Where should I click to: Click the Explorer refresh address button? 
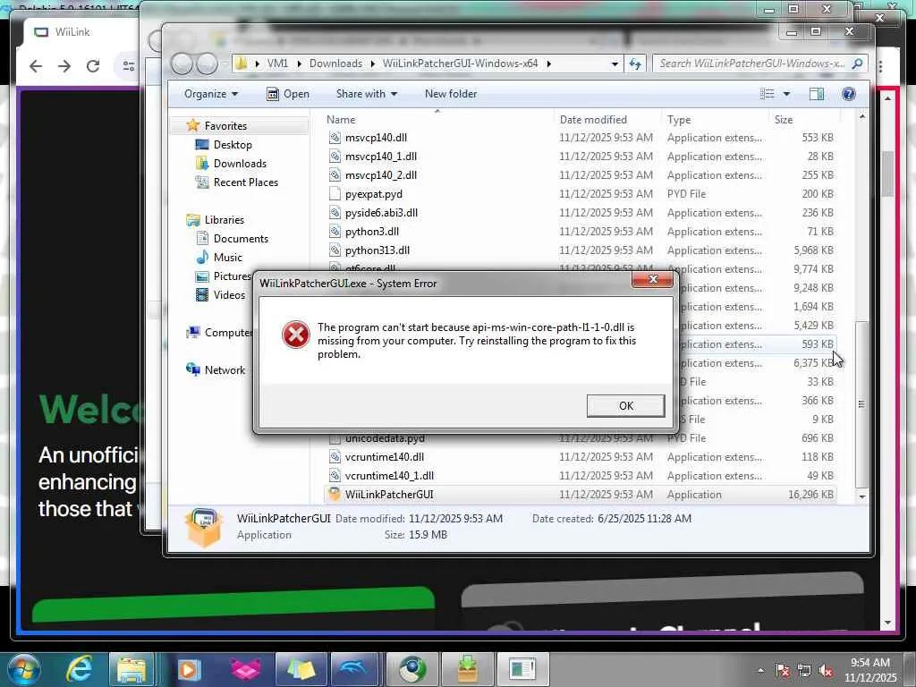click(x=635, y=64)
